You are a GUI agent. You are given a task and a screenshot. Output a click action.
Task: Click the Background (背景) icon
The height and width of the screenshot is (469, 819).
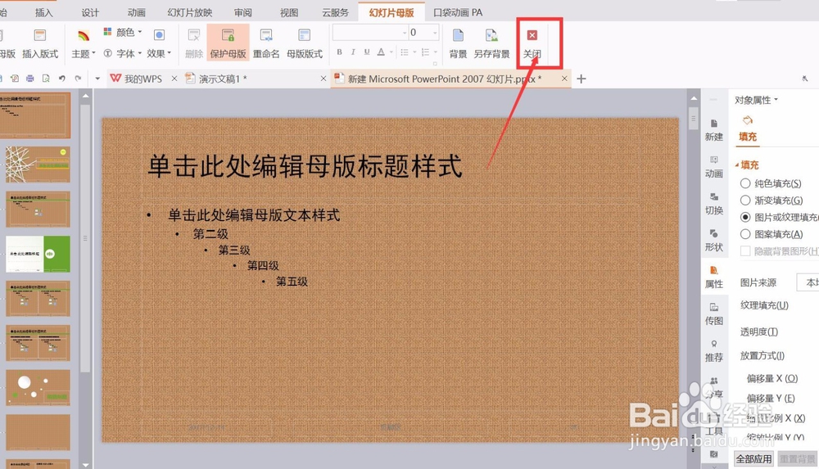pyautogui.click(x=458, y=35)
